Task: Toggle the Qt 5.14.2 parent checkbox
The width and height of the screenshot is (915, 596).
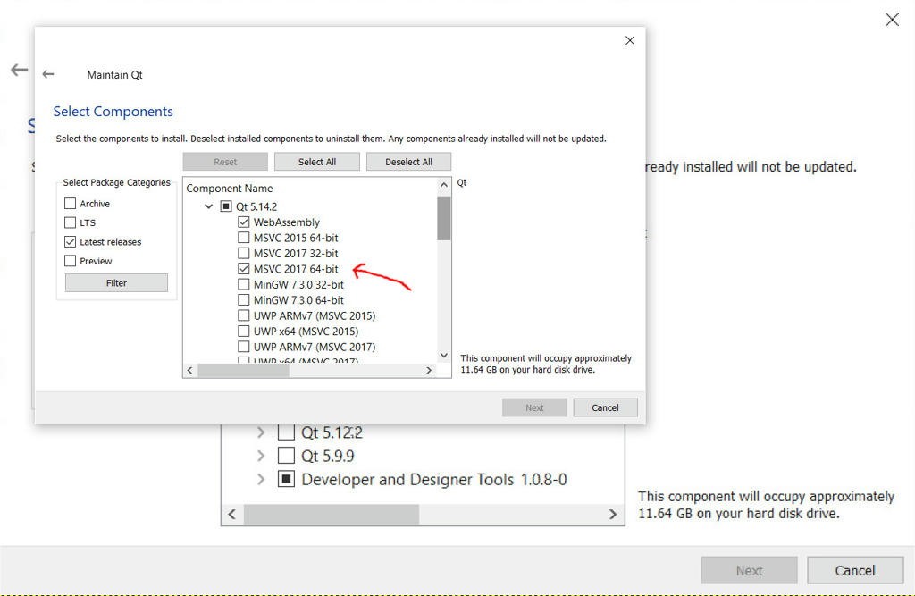Action: [x=226, y=206]
